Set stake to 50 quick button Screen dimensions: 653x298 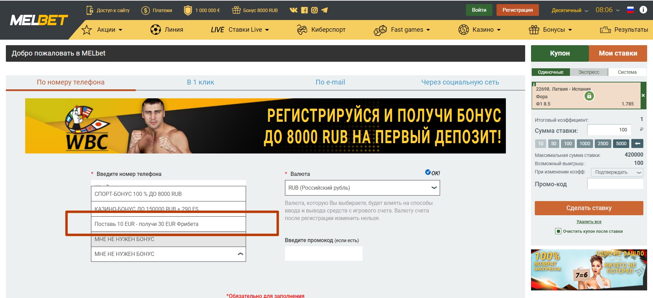point(553,143)
